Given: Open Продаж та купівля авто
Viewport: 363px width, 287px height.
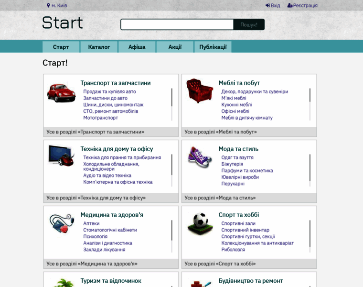Looking at the screenshot, I should (x=109, y=91).
